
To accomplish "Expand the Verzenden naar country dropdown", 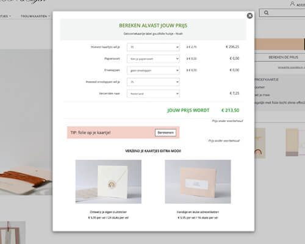I will tap(153, 93).
